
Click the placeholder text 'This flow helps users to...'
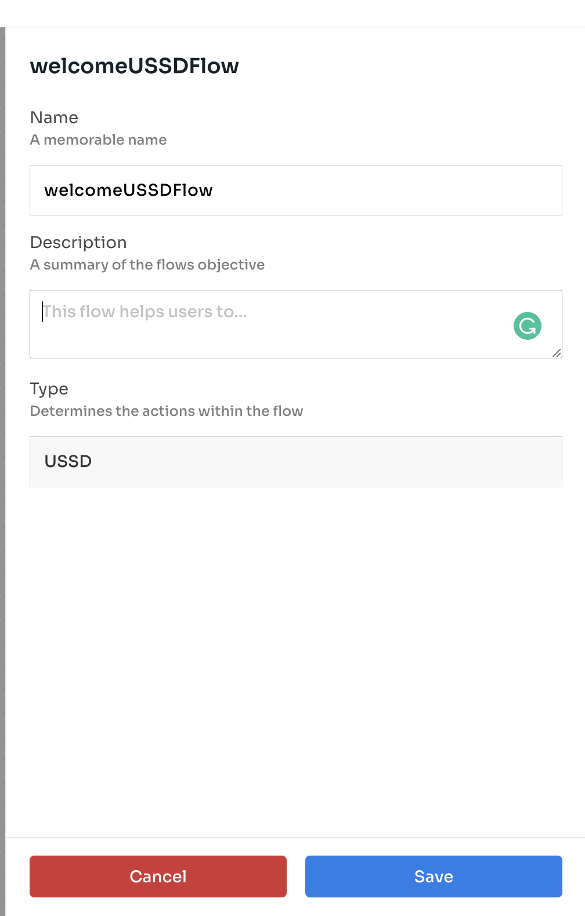coord(145,312)
